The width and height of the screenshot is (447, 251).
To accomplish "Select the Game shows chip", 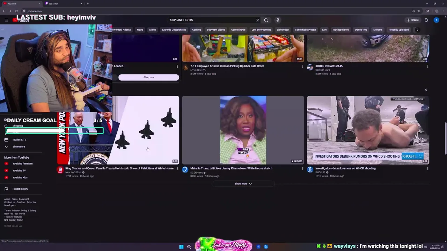I will [238, 30].
